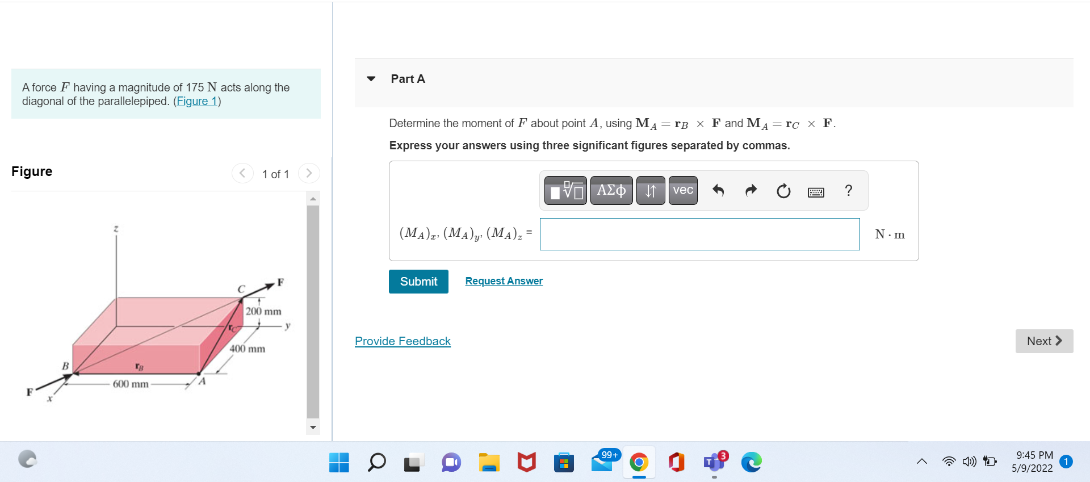Insert vector notation with vec button
1090x482 pixels.
coord(683,190)
